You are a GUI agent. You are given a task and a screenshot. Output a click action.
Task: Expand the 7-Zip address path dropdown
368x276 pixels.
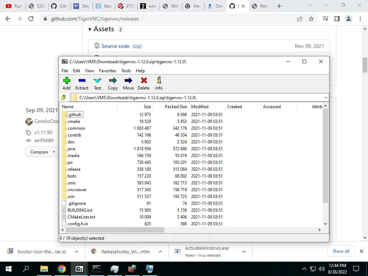pyautogui.click(x=326, y=98)
